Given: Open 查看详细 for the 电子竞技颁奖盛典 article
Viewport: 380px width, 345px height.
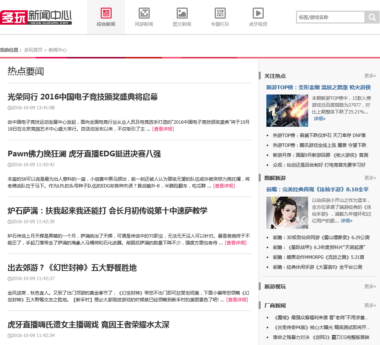Looking at the screenshot, I should pyautogui.click(x=163, y=129).
